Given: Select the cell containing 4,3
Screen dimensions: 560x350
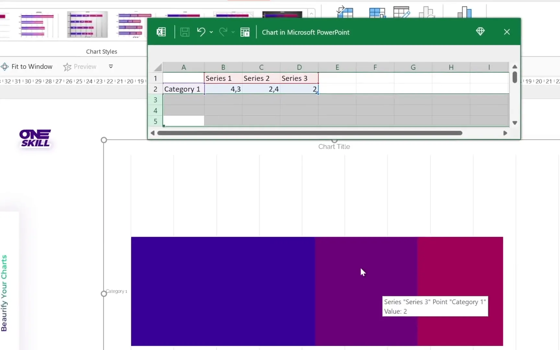Looking at the screenshot, I should click(223, 89).
